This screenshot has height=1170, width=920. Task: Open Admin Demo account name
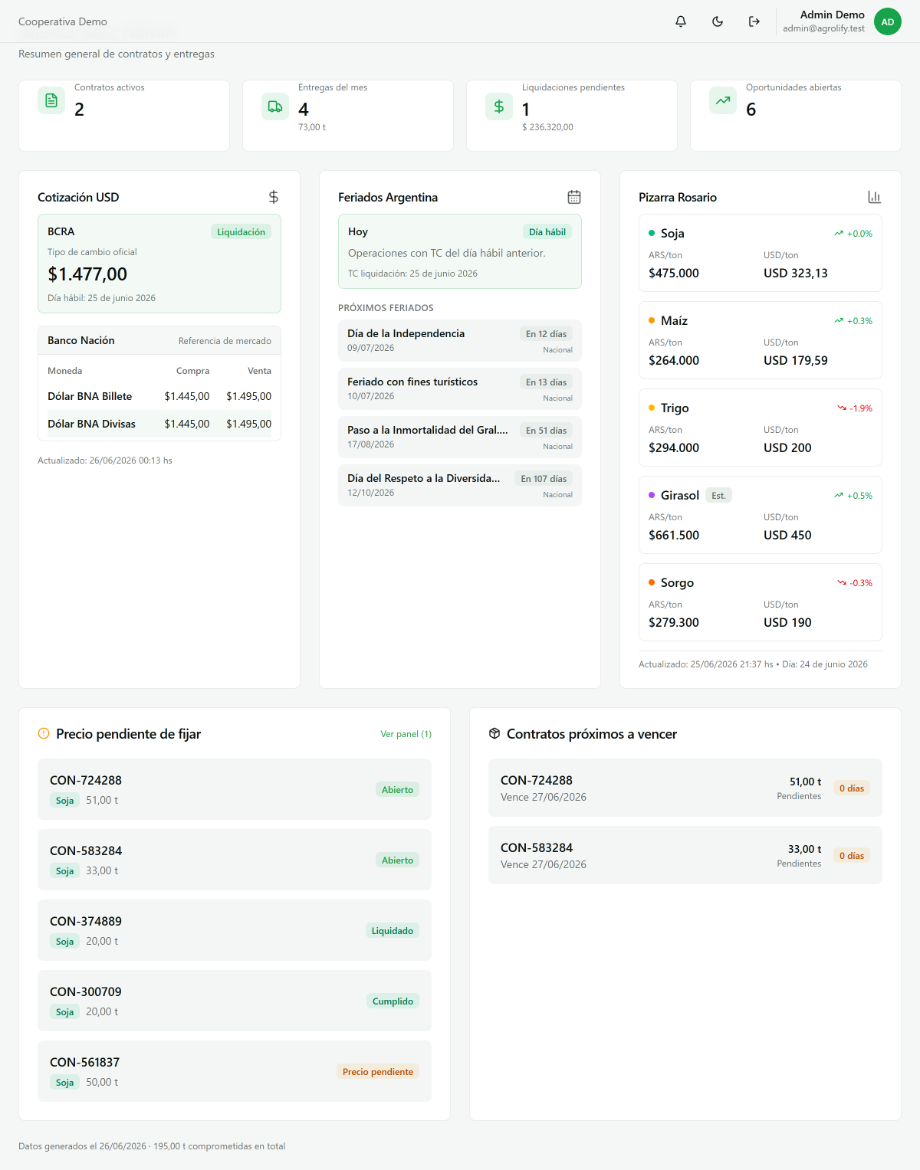click(x=832, y=15)
